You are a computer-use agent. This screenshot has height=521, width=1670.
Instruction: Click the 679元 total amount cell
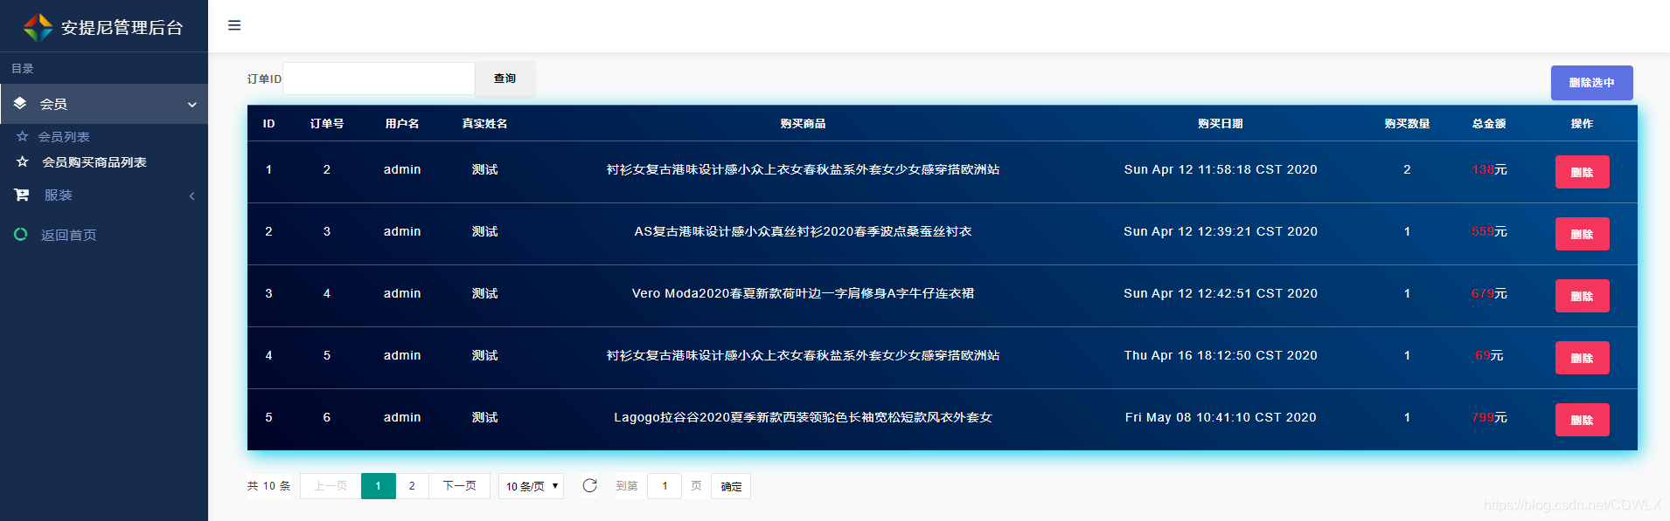coord(1489,293)
